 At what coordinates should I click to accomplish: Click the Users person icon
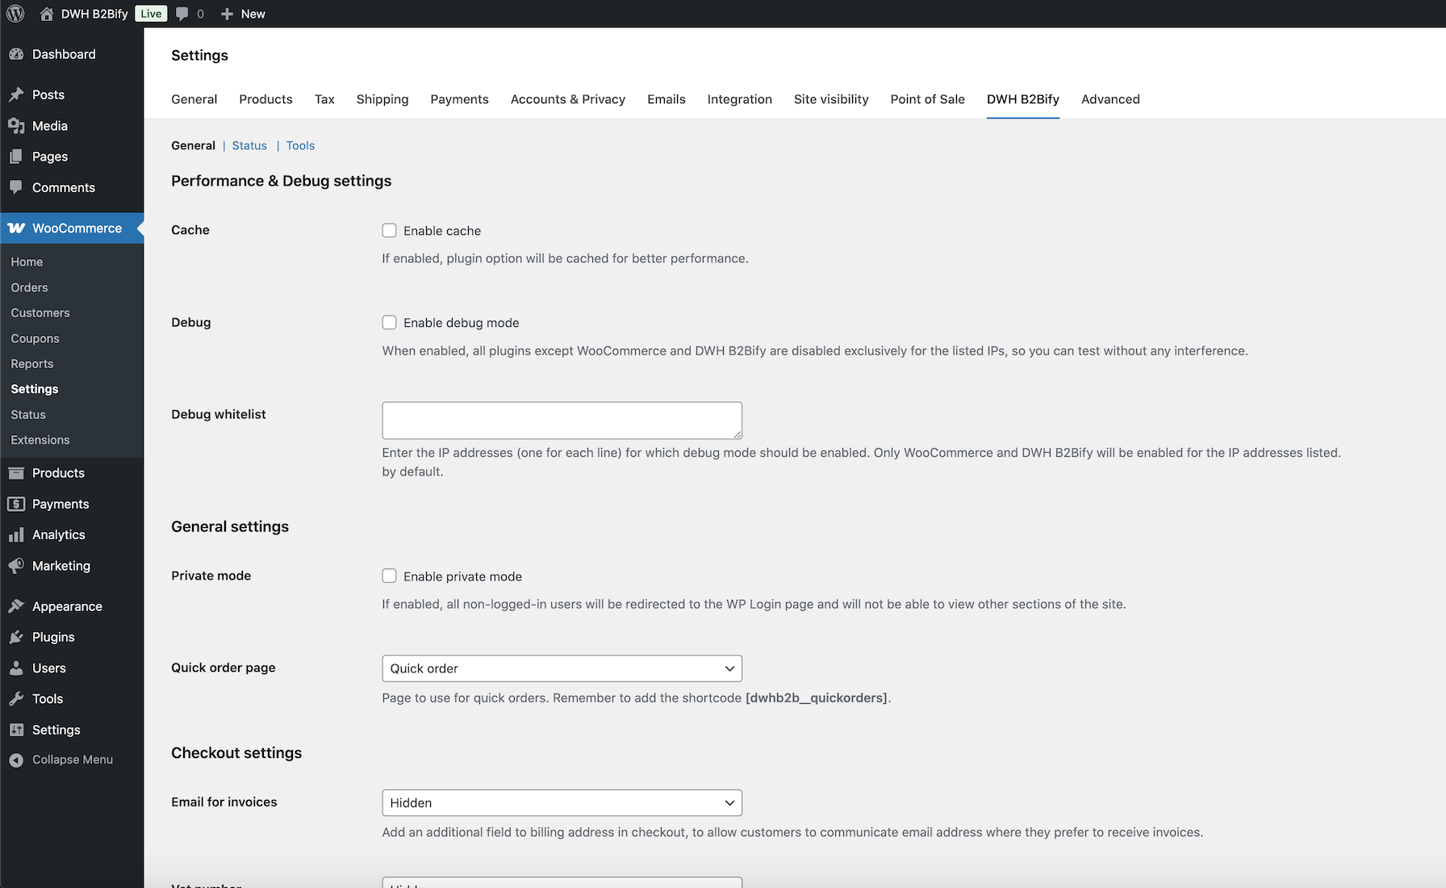click(16, 668)
